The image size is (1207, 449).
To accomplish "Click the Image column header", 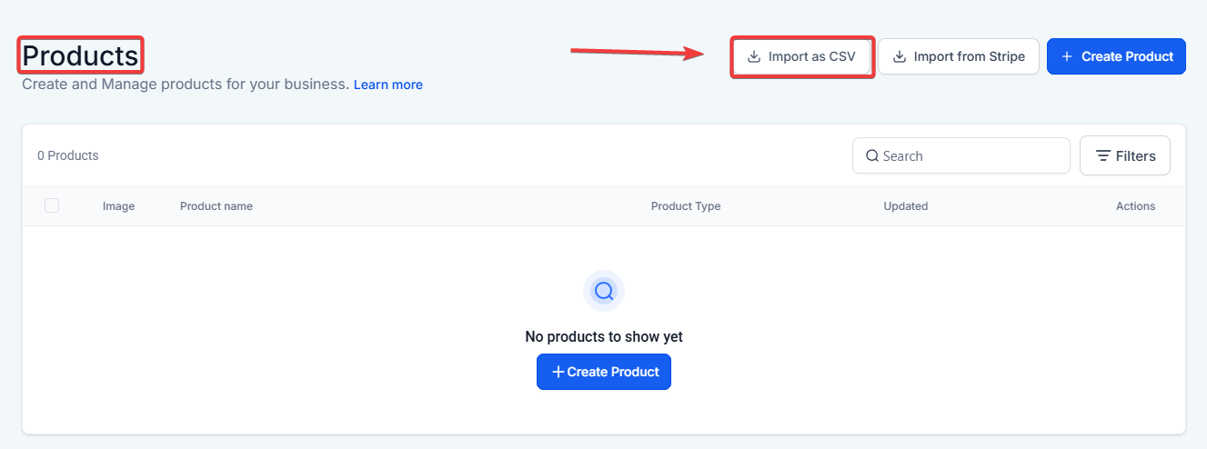I will pyautogui.click(x=118, y=206).
